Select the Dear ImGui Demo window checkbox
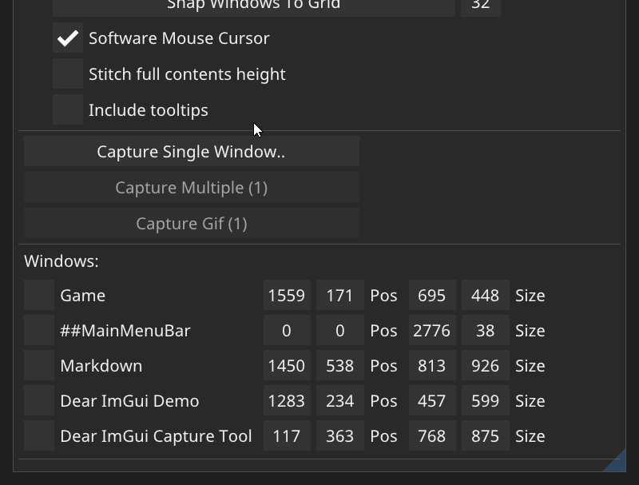The width and height of the screenshot is (639, 485). [38, 400]
